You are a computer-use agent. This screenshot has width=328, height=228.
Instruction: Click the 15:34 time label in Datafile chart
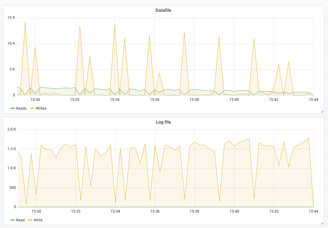[x=114, y=100]
